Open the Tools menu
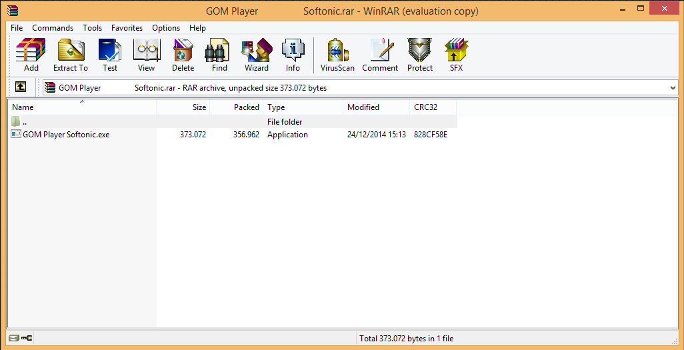The image size is (684, 350). (x=93, y=27)
